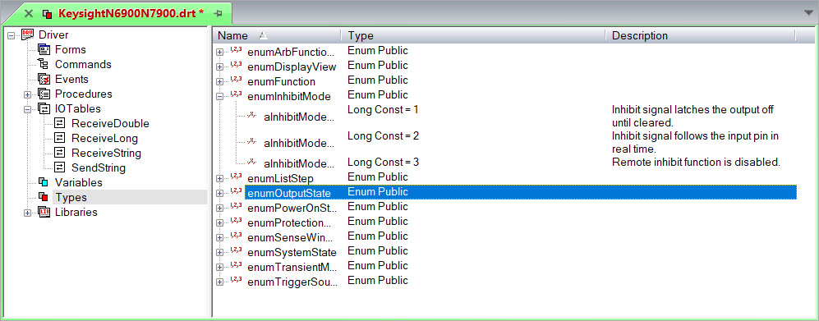This screenshot has height=321, width=819.
Task: Expand the enumOutputState enum
Action: point(220,193)
